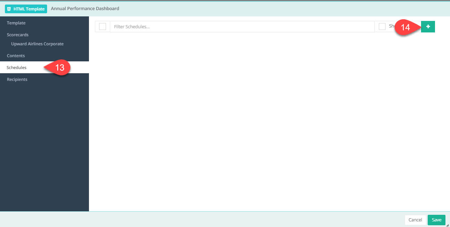
Task: Click the HTML Template badge label
Action: [x=29, y=9]
